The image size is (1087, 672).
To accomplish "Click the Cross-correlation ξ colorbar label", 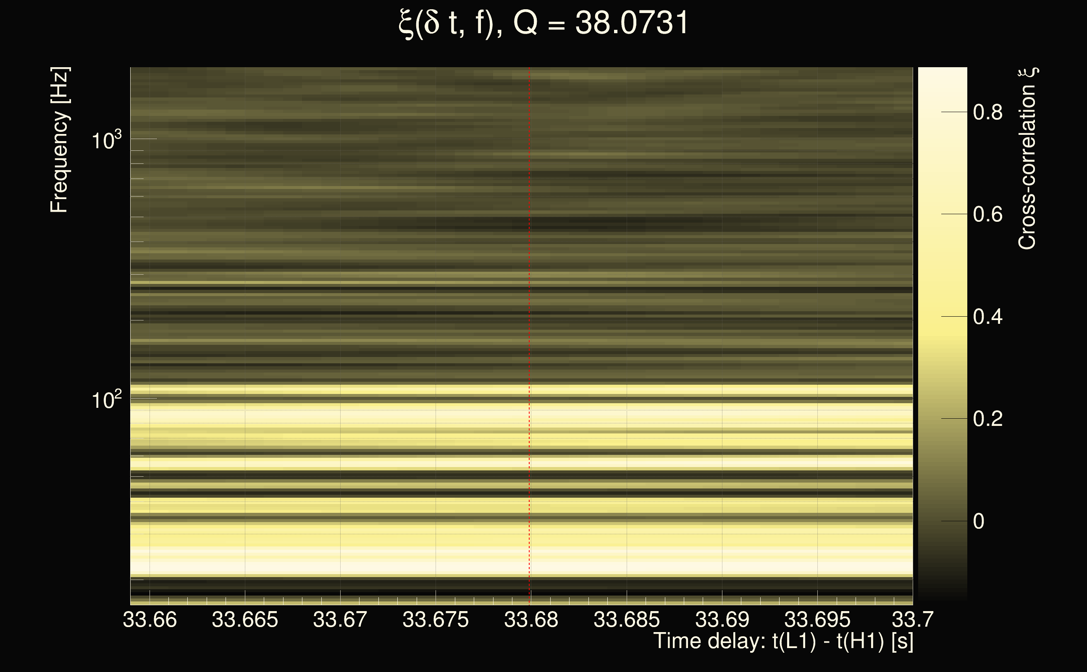I will pos(1027,159).
